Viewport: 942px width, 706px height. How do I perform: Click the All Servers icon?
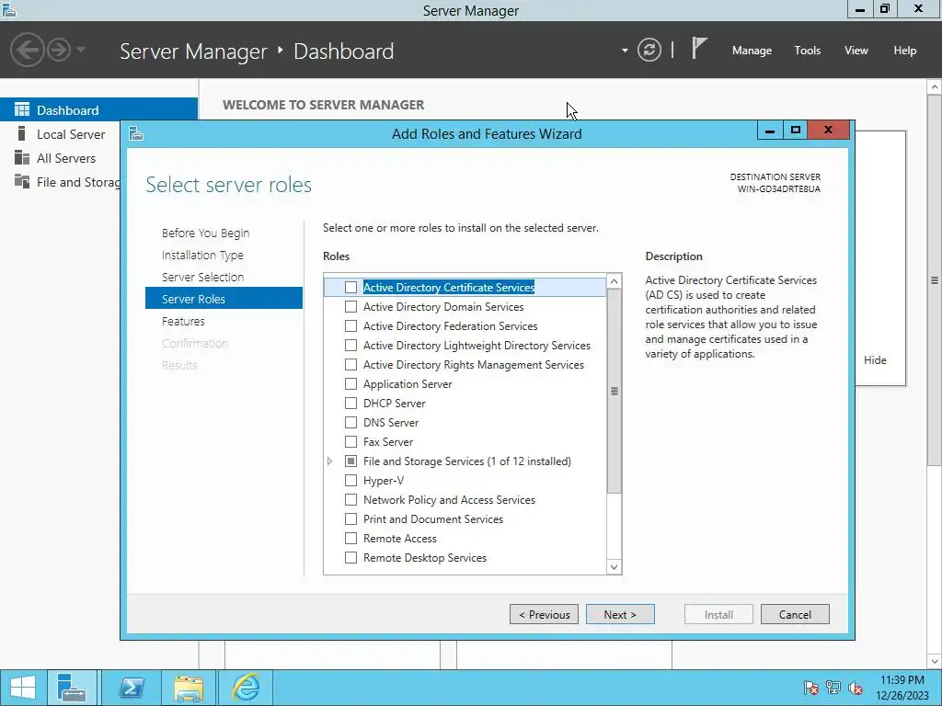(22, 157)
